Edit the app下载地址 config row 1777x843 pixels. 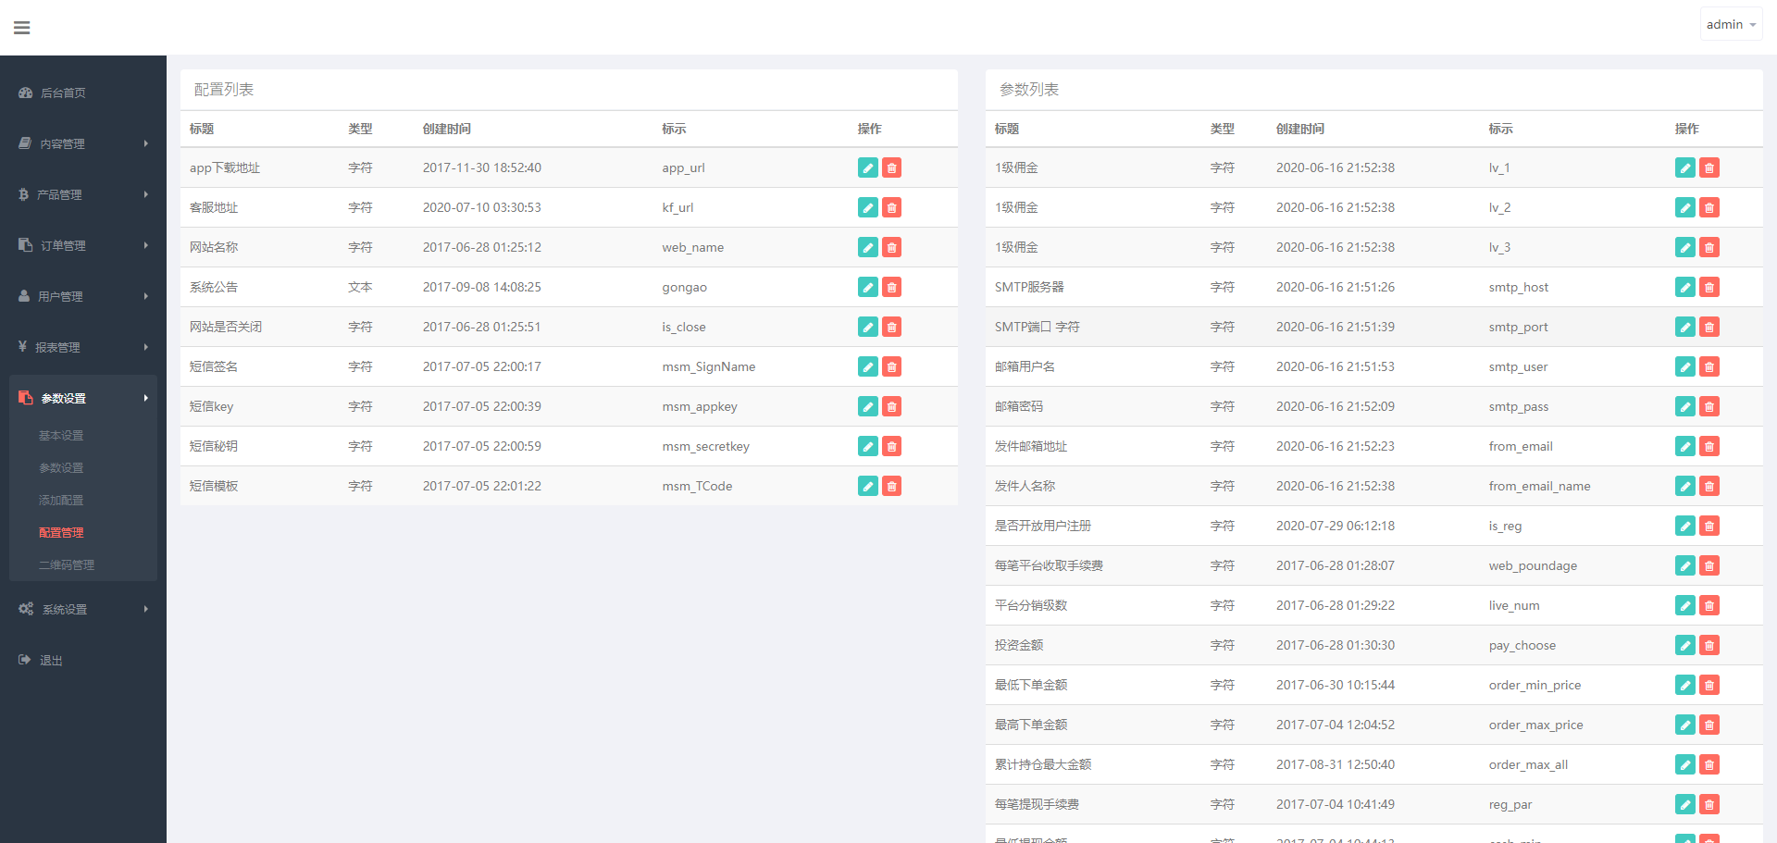[x=867, y=167]
